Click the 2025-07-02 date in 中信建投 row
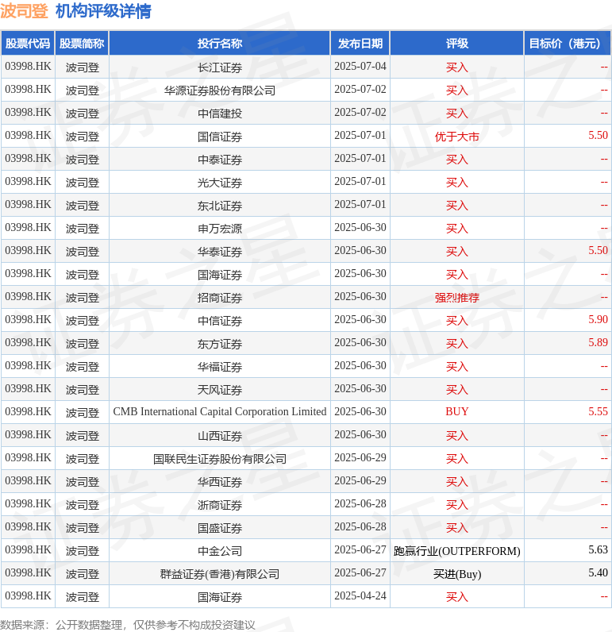Screen dimensions: 612x632 (360, 112)
